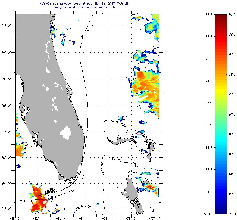Click the 86°F label on the color scale
The width and height of the screenshot is (237, 220).
click(209, 14)
